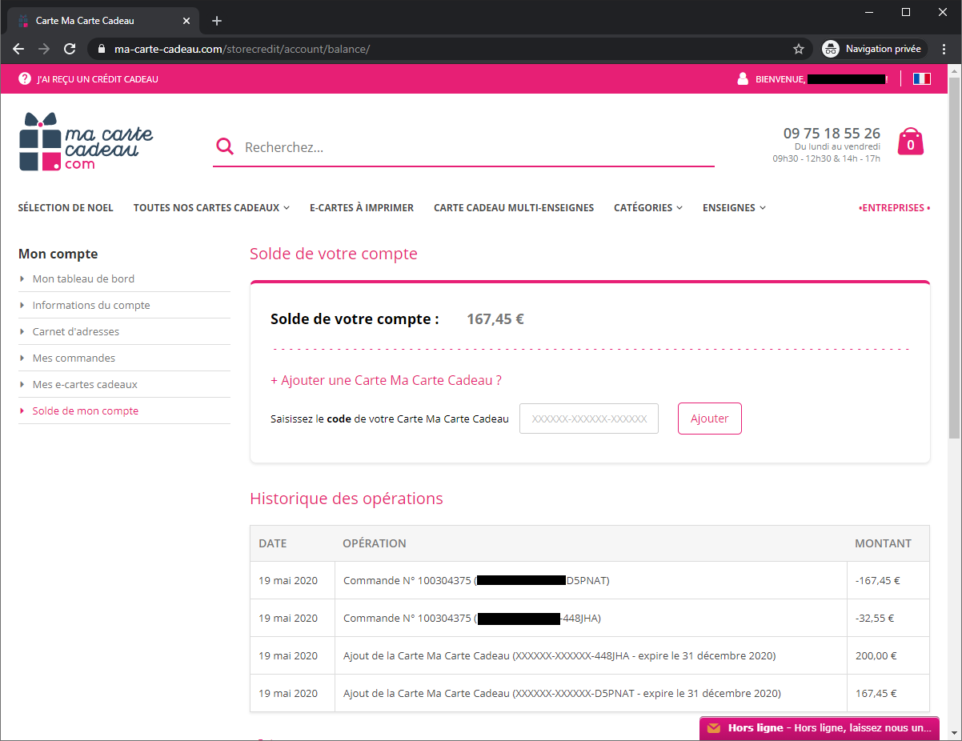Open the Hors ligne chat widget

click(820, 728)
